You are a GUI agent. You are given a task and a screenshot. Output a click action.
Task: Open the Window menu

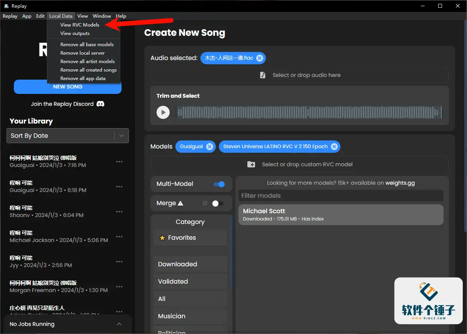(x=102, y=16)
